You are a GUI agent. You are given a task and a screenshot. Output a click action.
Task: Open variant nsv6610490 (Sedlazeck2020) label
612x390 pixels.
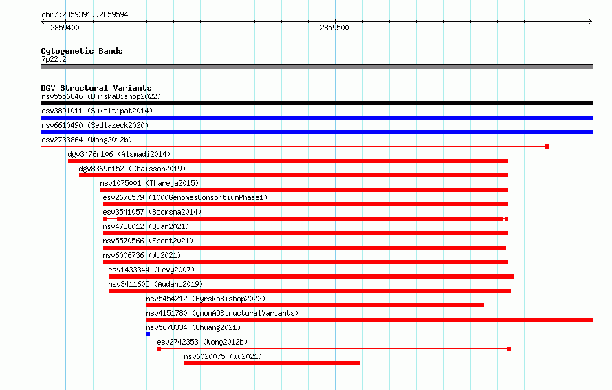point(95,125)
